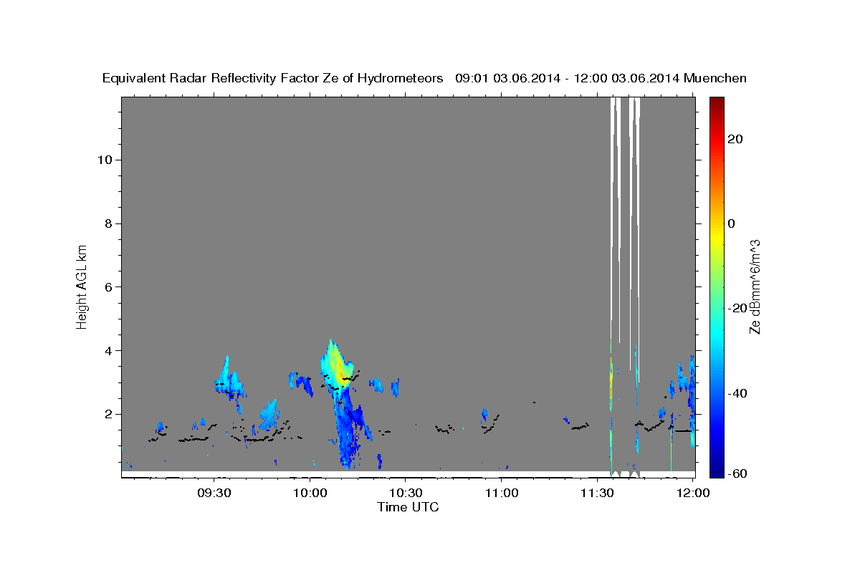This screenshot has height=573, width=860.
Task: Click the dark blue bottom of the colorbar
Action: click(716, 469)
